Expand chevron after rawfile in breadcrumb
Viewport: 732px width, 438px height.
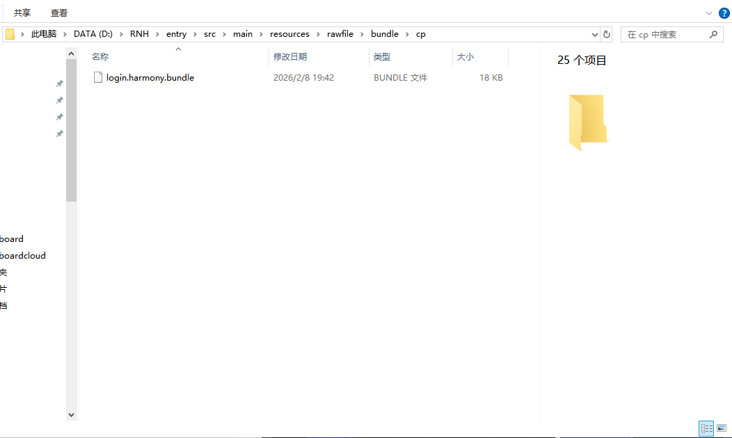362,35
